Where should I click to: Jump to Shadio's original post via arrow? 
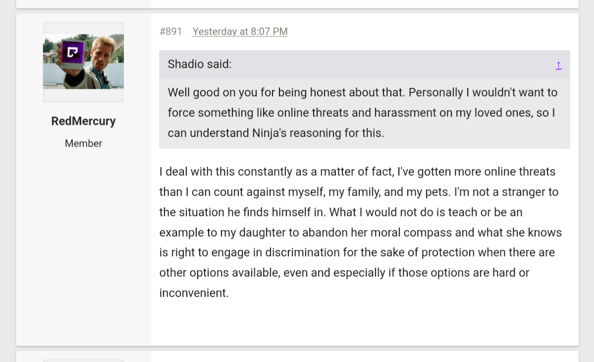pos(558,65)
